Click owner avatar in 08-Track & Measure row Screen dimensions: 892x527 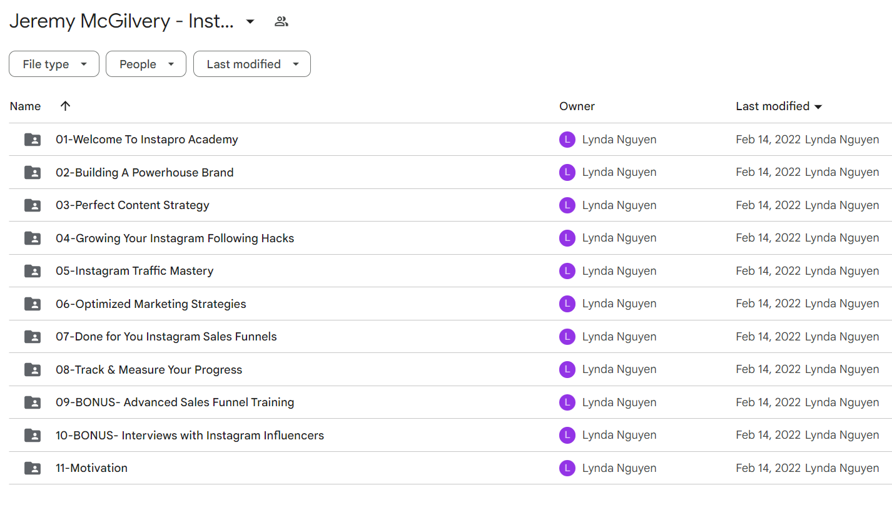pyautogui.click(x=567, y=369)
